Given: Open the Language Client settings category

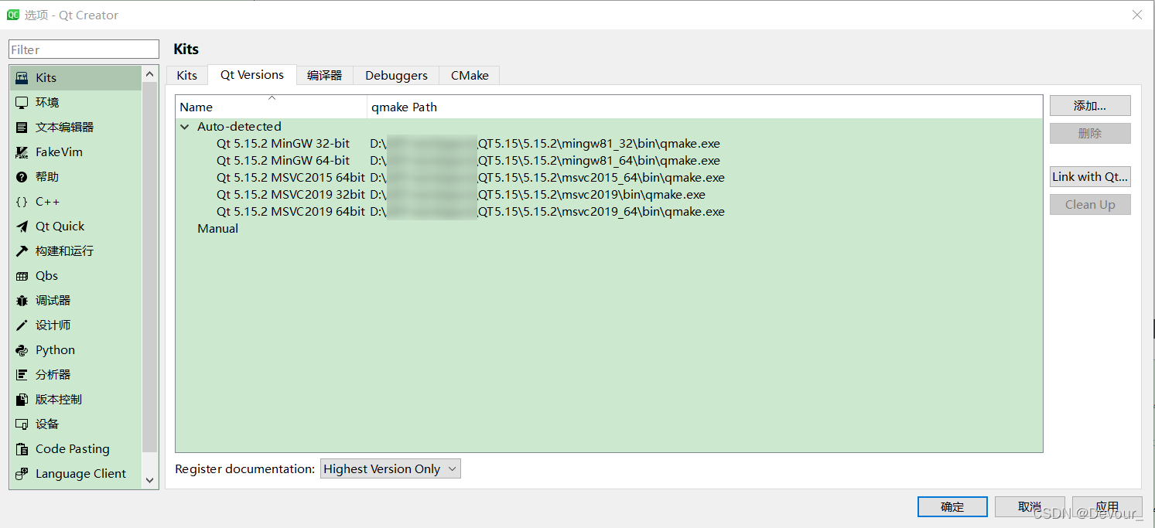Looking at the screenshot, I should coord(76,474).
